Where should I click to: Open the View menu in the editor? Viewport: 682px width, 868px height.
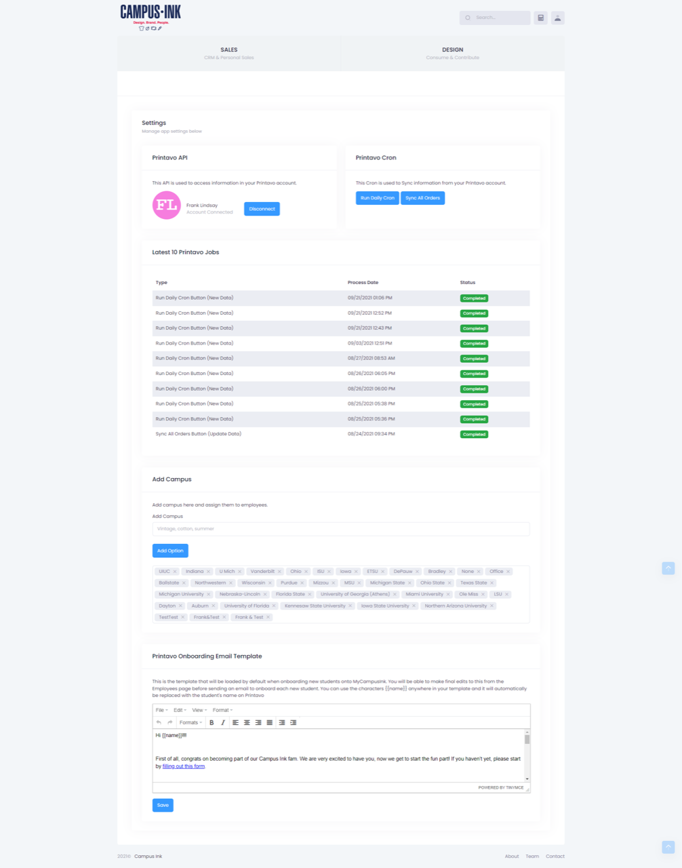[199, 710]
